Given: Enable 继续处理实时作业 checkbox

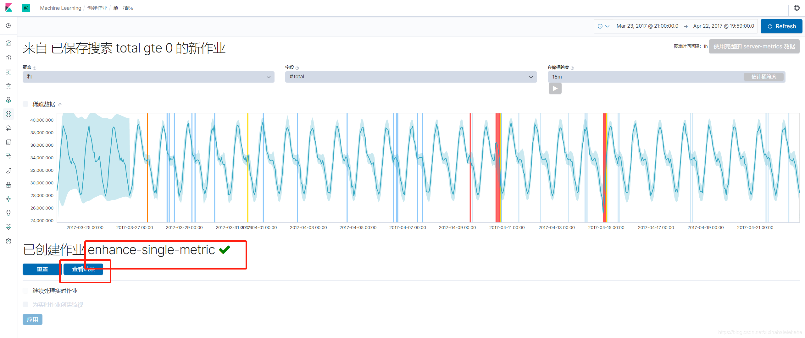Looking at the screenshot, I should coord(25,291).
